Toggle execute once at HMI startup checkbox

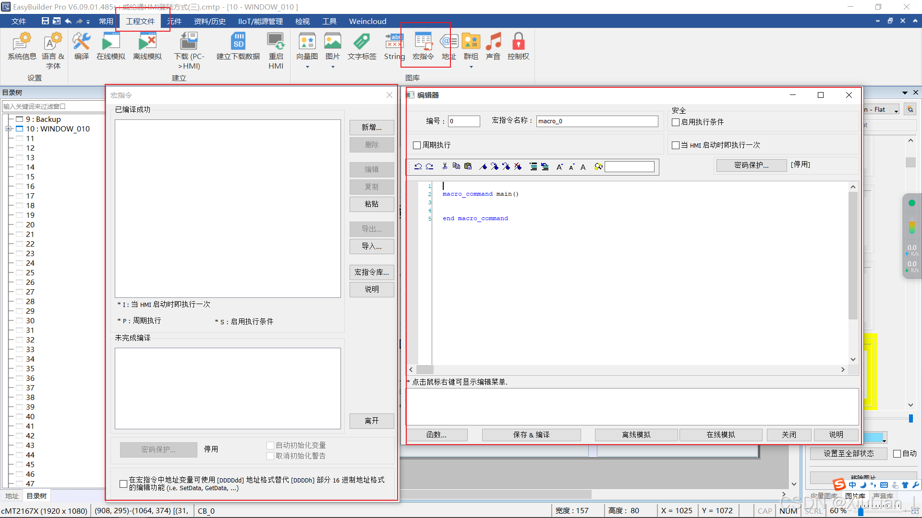click(676, 145)
